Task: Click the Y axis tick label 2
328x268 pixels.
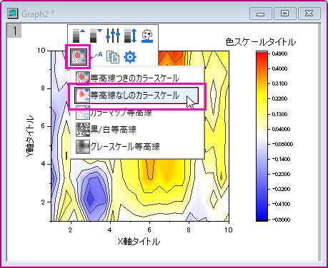Action: 43,202
